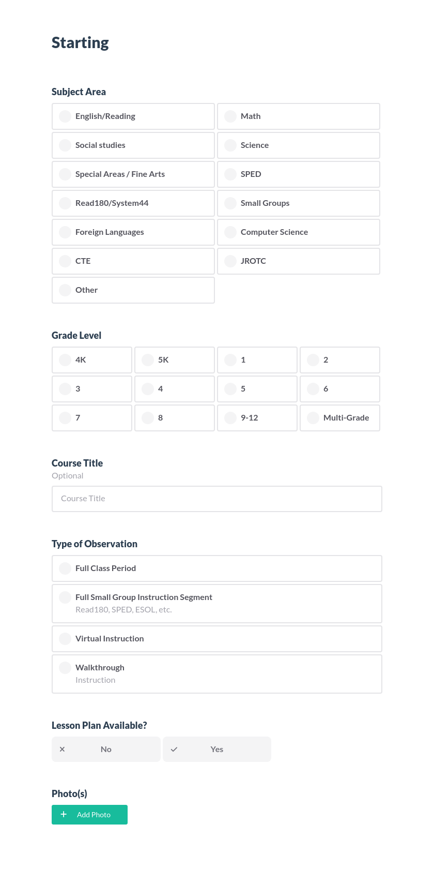Click the checkmark icon in the Yes option
The image size is (434, 869).
click(x=174, y=749)
